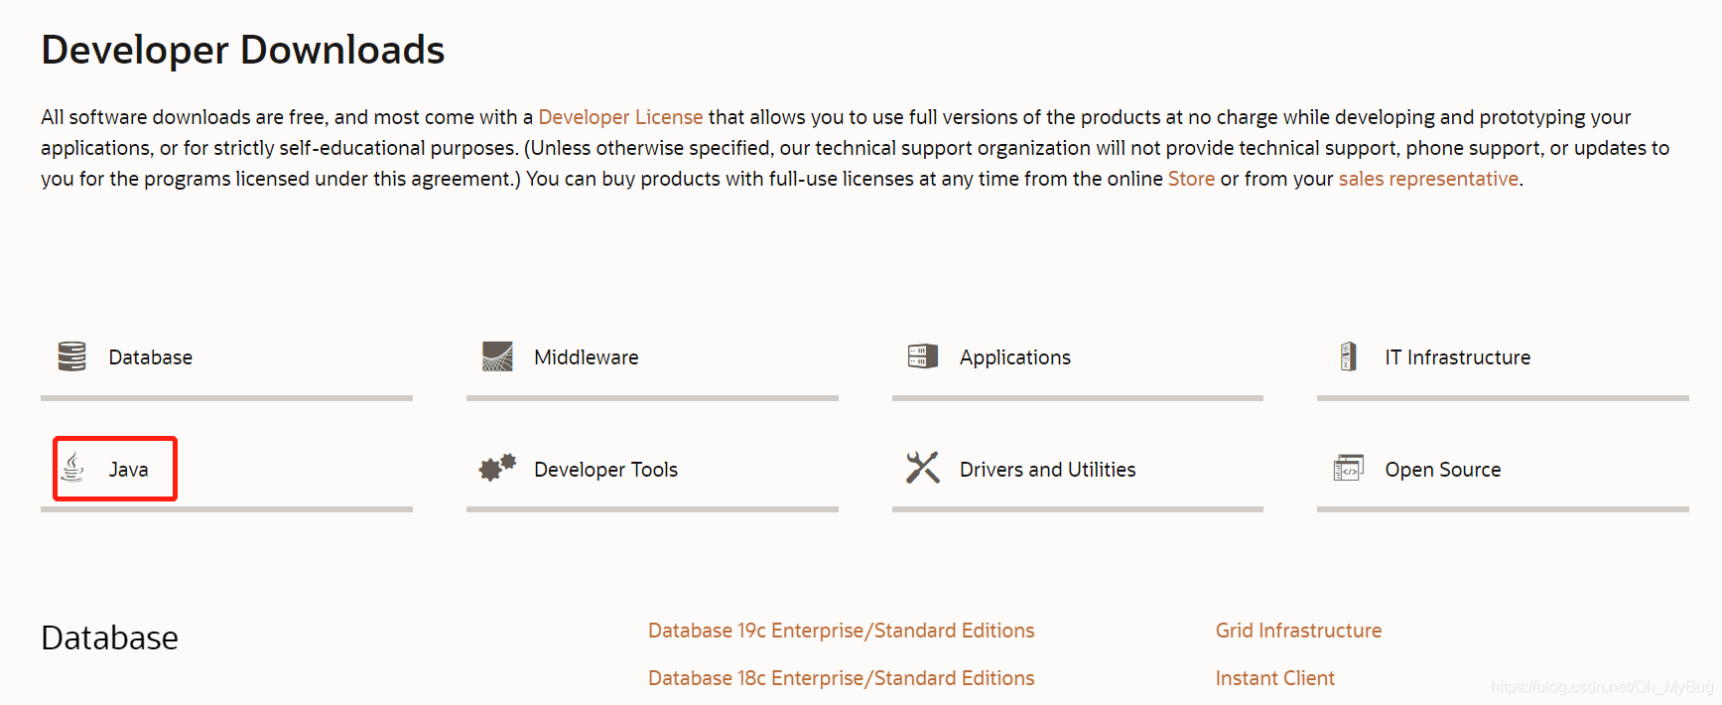Click the Database section heading at bottom
Image resolution: width=1722 pixels, height=705 pixels.
[x=109, y=637]
